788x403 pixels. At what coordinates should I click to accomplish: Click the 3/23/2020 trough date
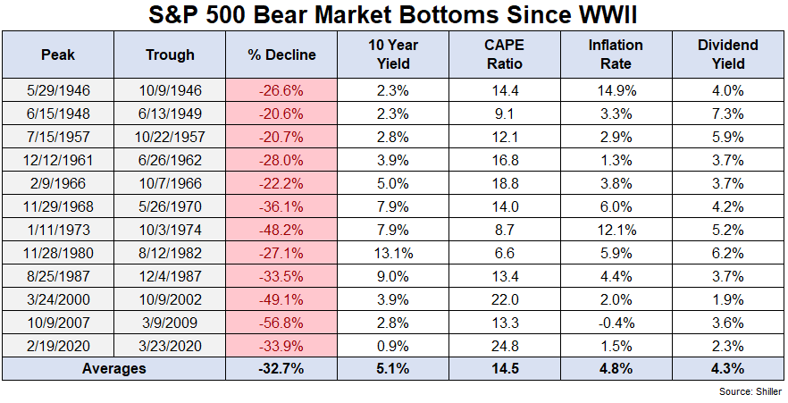pyautogui.click(x=170, y=346)
